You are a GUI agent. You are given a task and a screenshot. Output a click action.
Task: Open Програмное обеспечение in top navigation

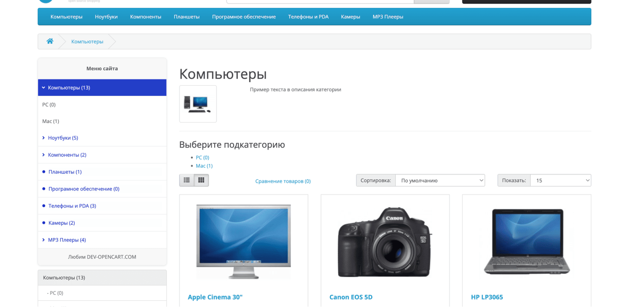coord(244,17)
